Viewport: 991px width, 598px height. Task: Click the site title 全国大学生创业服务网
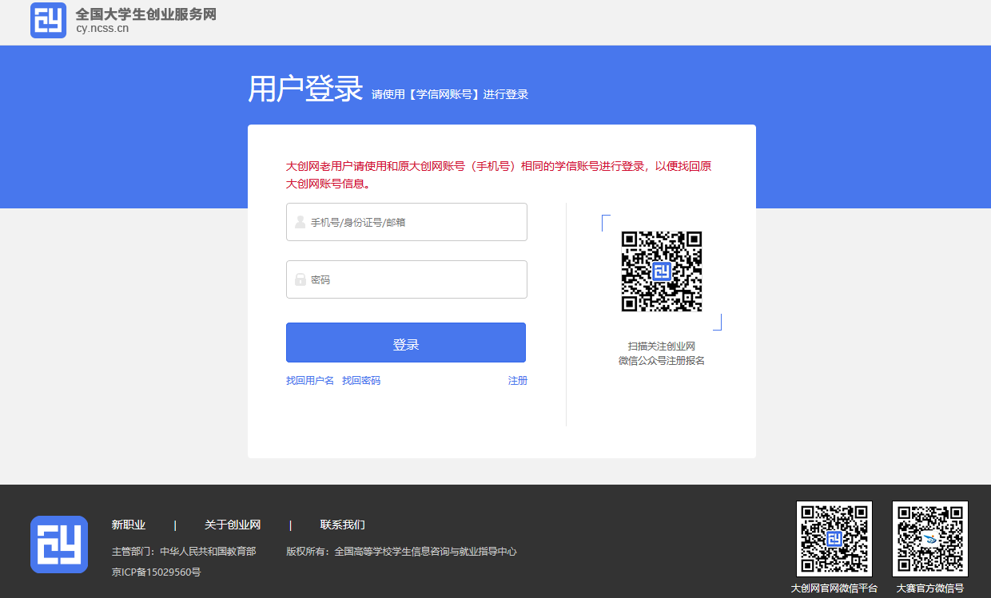[145, 14]
